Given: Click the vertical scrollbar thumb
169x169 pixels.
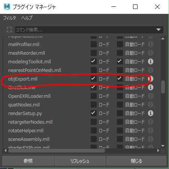Looking at the screenshot, I should click(163, 87).
